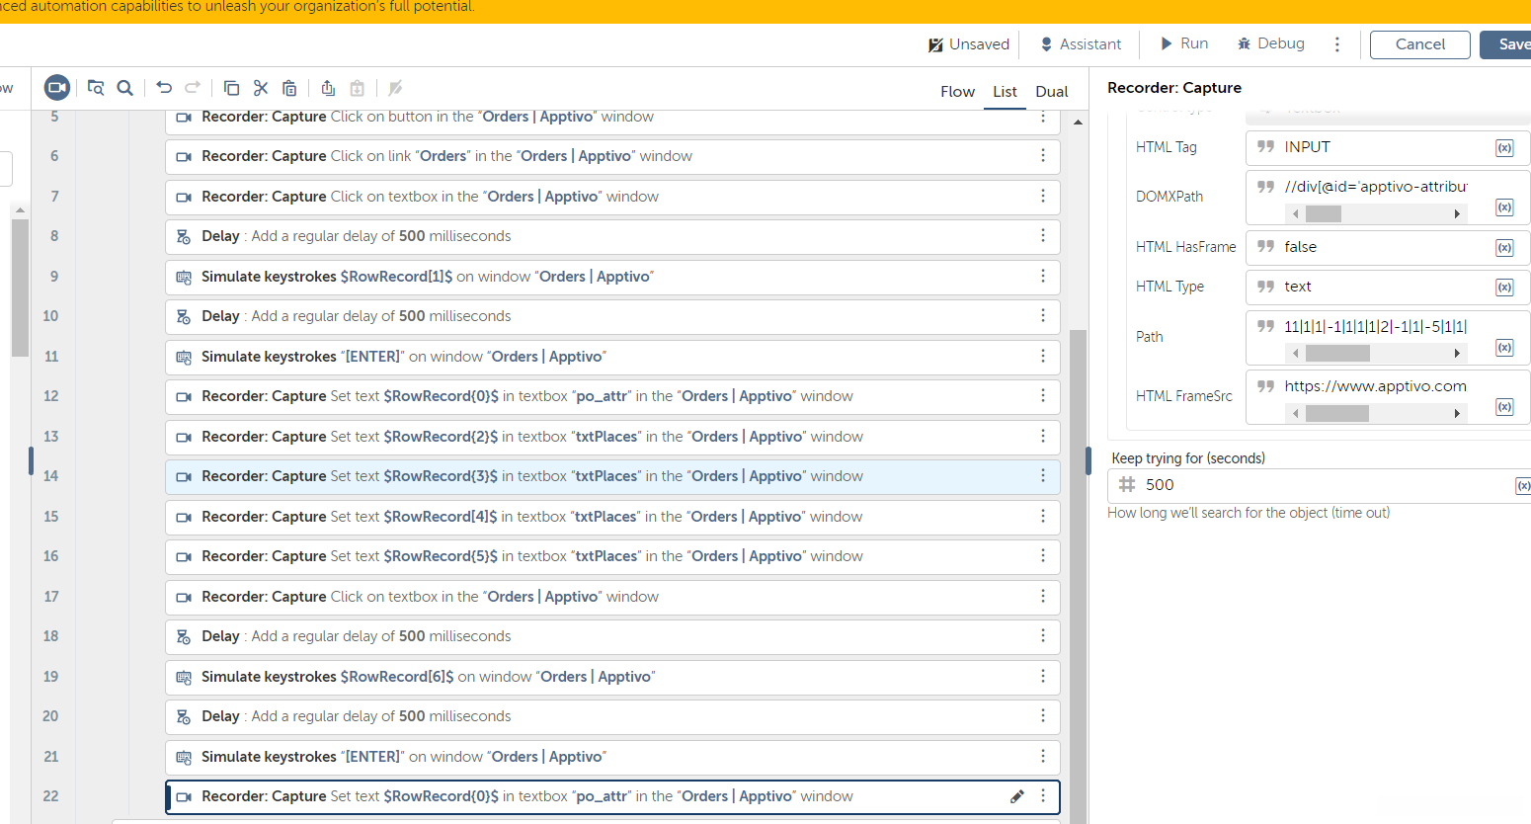Undo the last change

164,88
